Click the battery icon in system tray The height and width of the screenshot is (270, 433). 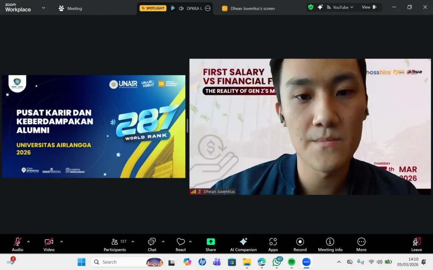(x=388, y=262)
